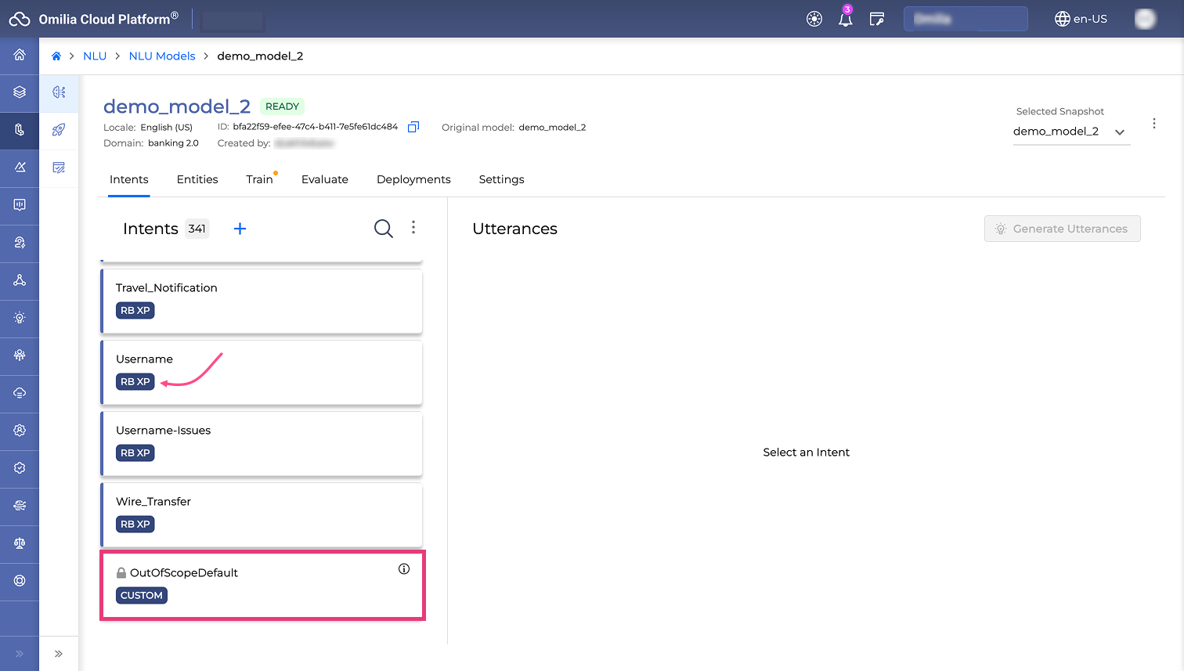Open the en-US language selector

[1081, 19]
